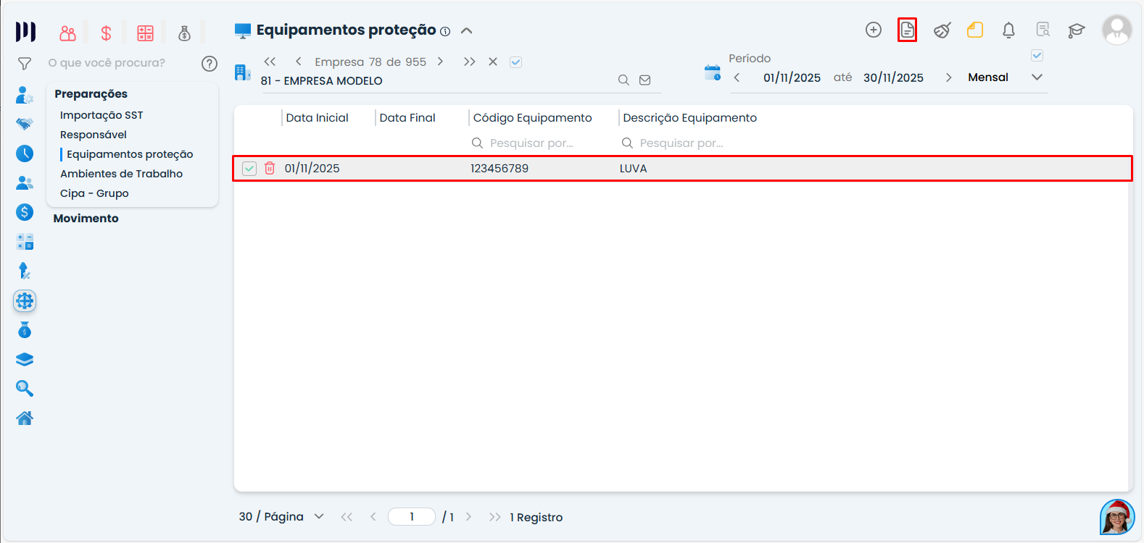Viewport: 1144px width, 543px height.
Task: Click the magnifying glass sidebar icon
Action: pyautogui.click(x=25, y=389)
